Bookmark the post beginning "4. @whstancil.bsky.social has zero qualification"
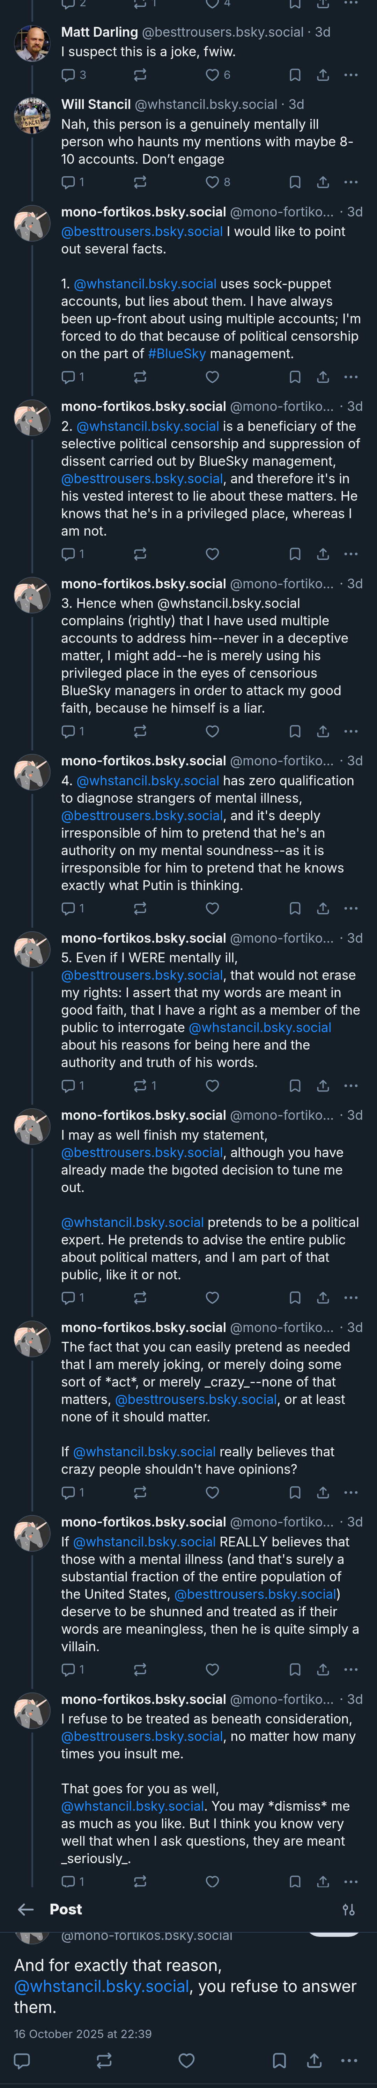 tap(295, 908)
